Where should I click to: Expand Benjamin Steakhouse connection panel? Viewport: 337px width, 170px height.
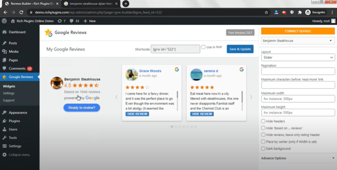(298, 41)
